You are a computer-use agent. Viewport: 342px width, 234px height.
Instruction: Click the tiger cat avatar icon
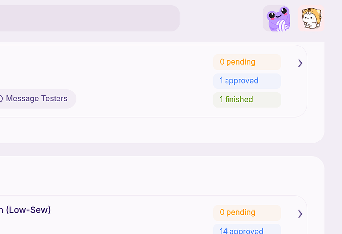coord(311,19)
